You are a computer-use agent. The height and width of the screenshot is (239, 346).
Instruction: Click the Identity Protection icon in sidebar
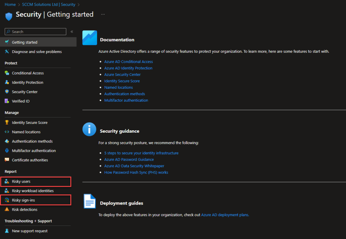pyautogui.click(x=7, y=82)
